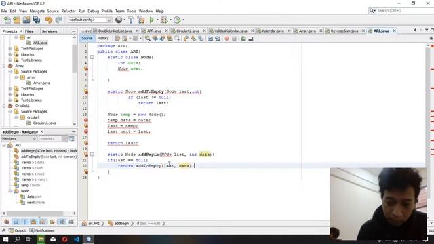Click the New Project toolbar icon

pyautogui.click(x=17, y=20)
